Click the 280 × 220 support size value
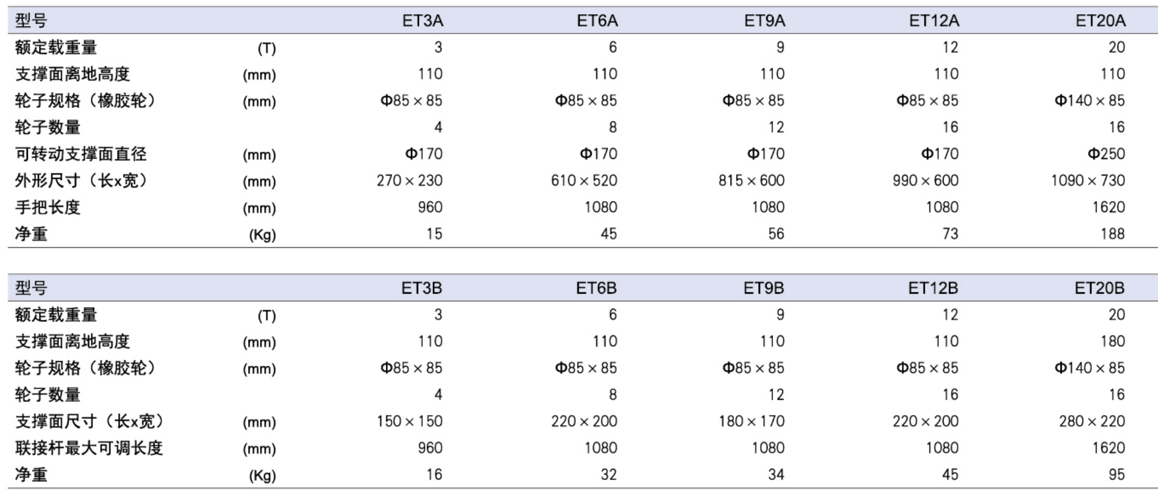Screen dimensions: 1158x496 click(x=1092, y=421)
